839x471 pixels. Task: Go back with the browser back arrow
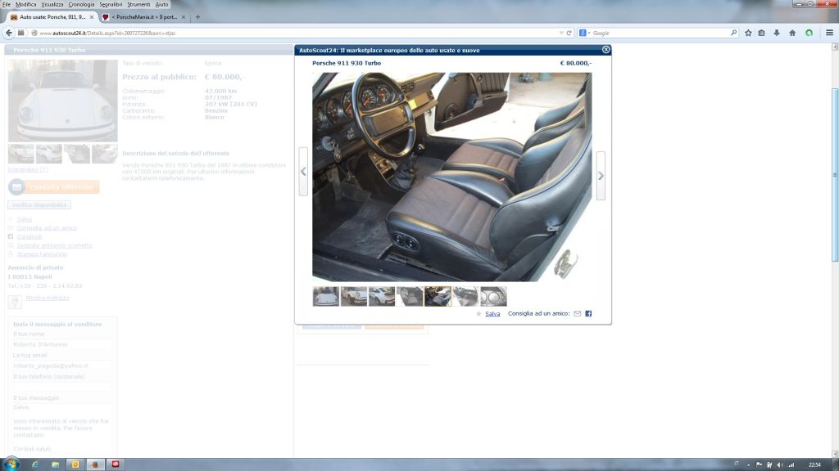point(9,33)
